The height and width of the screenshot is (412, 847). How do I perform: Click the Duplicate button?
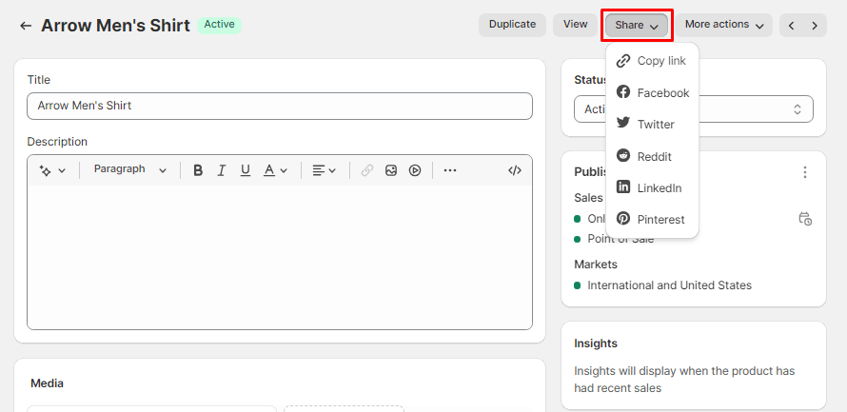pyautogui.click(x=512, y=25)
